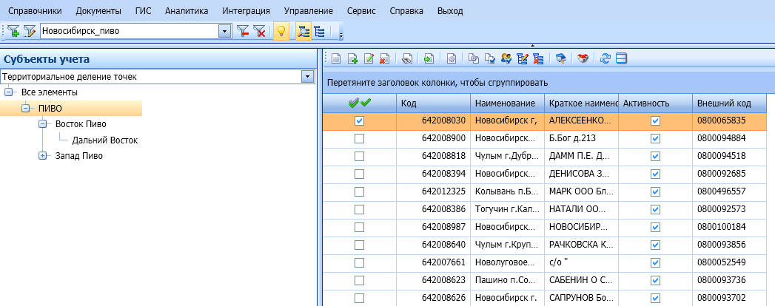775x306 pixels.
Task: Sort by the Наименование column header
Action: coord(506,103)
